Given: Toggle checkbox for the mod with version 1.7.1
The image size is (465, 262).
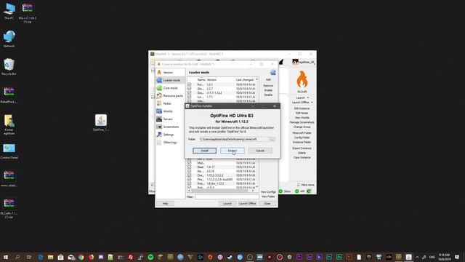Looking at the screenshot, I should coord(190,97).
